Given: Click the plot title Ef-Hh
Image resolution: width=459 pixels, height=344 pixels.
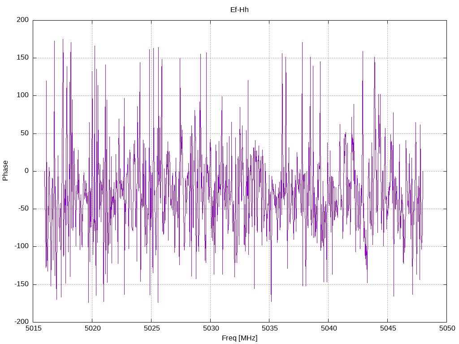Looking at the screenshot, I should pyautogui.click(x=239, y=10).
